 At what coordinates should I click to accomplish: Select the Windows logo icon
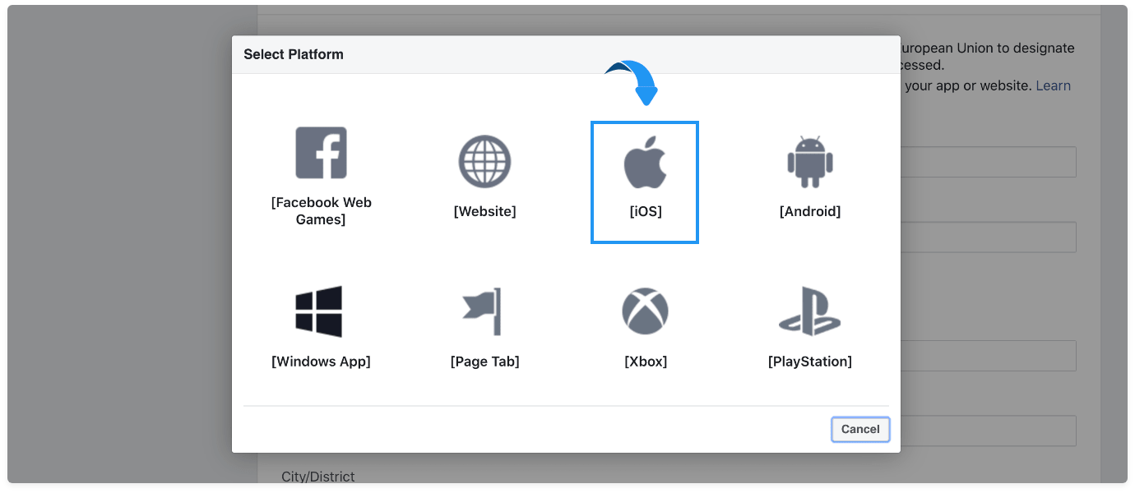click(x=319, y=311)
